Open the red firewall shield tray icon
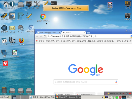Viewport: 132px width, 99px height. tap(120, 97)
